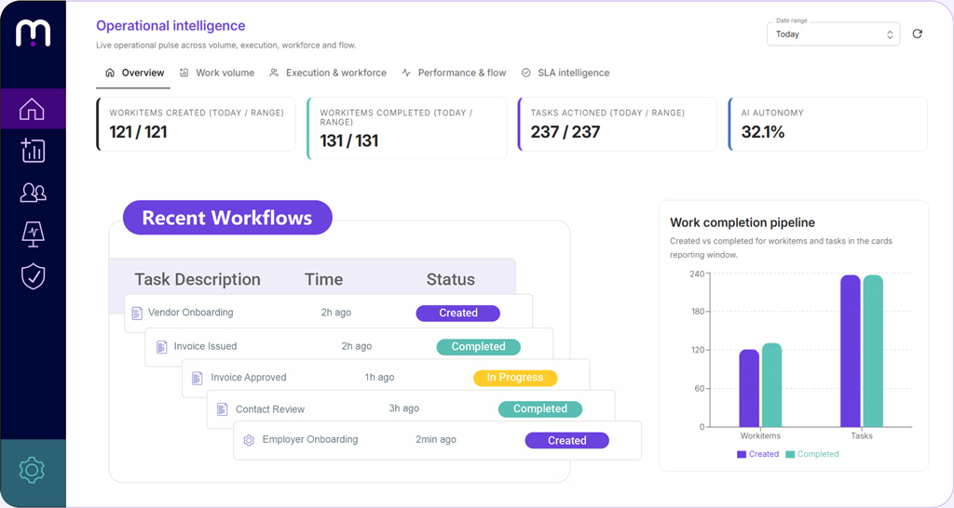
Task: Click the teal Completed bar for Tasks
Action: (x=873, y=351)
